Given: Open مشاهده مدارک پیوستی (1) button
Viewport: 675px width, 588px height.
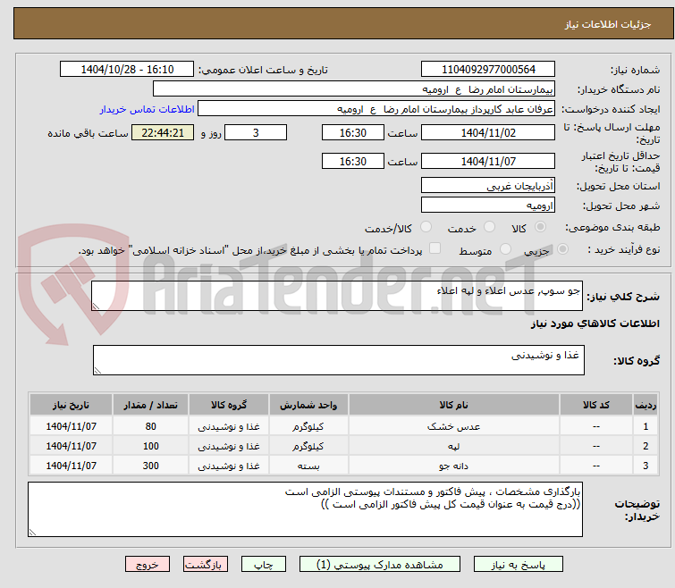Looking at the screenshot, I should point(380,565).
